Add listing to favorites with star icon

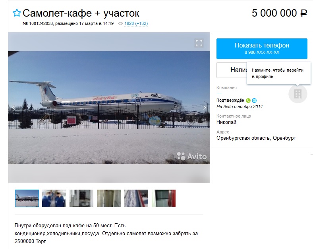coord(17,13)
